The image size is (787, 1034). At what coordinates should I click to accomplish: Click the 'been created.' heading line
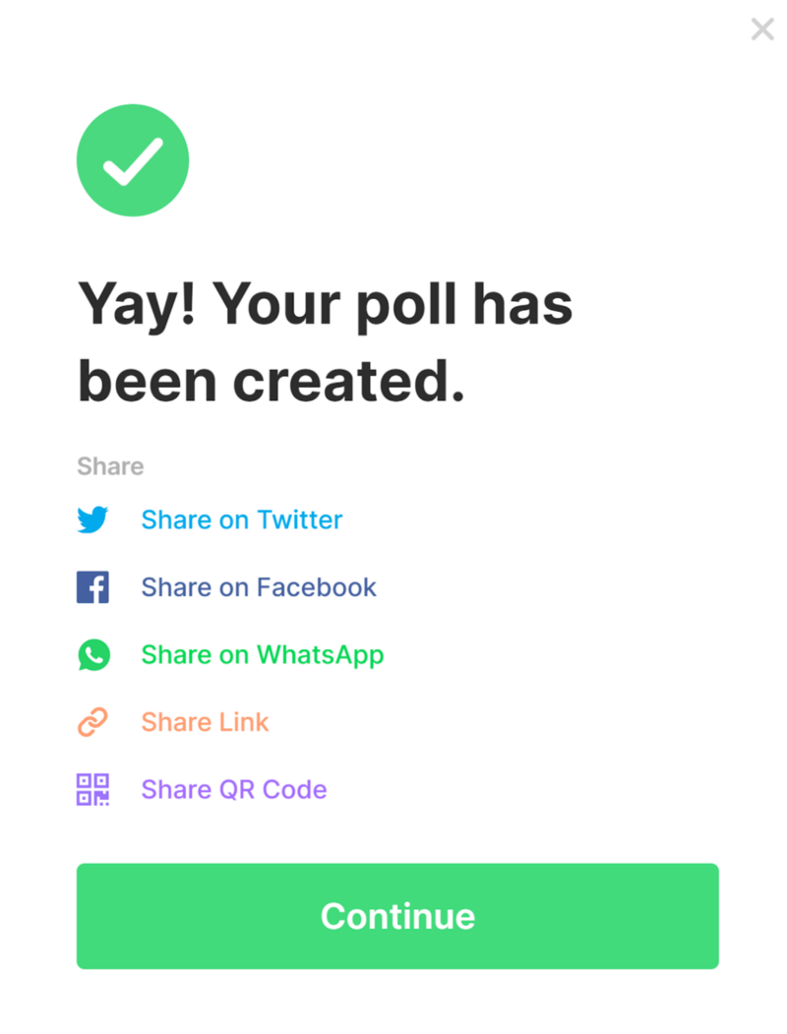272,381
